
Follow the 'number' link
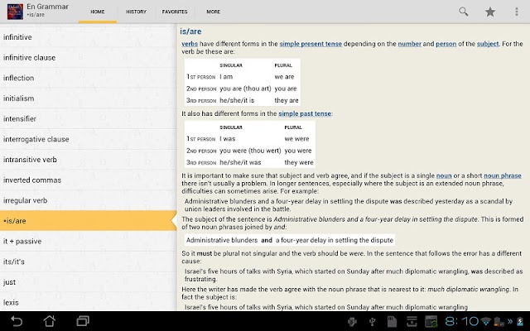pos(409,44)
